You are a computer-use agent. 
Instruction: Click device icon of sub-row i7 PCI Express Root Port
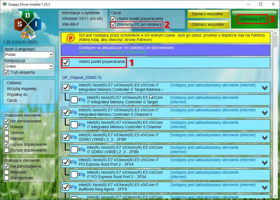tap(82, 175)
